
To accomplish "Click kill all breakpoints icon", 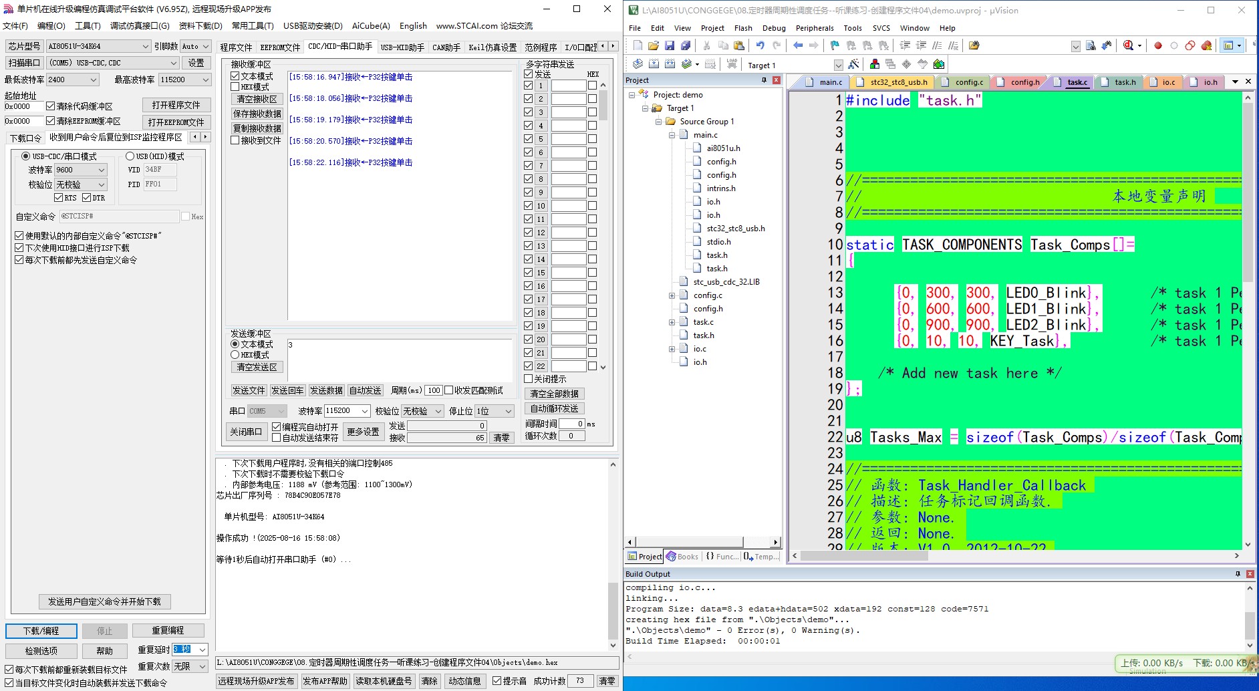I will coord(1206,45).
